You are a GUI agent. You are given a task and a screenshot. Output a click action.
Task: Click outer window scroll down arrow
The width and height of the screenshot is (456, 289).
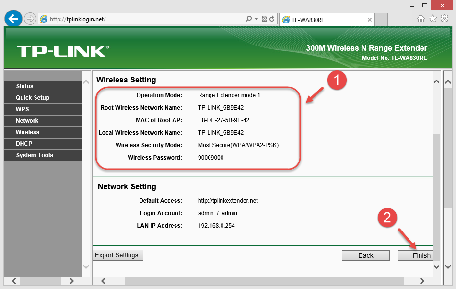[448, 266]
